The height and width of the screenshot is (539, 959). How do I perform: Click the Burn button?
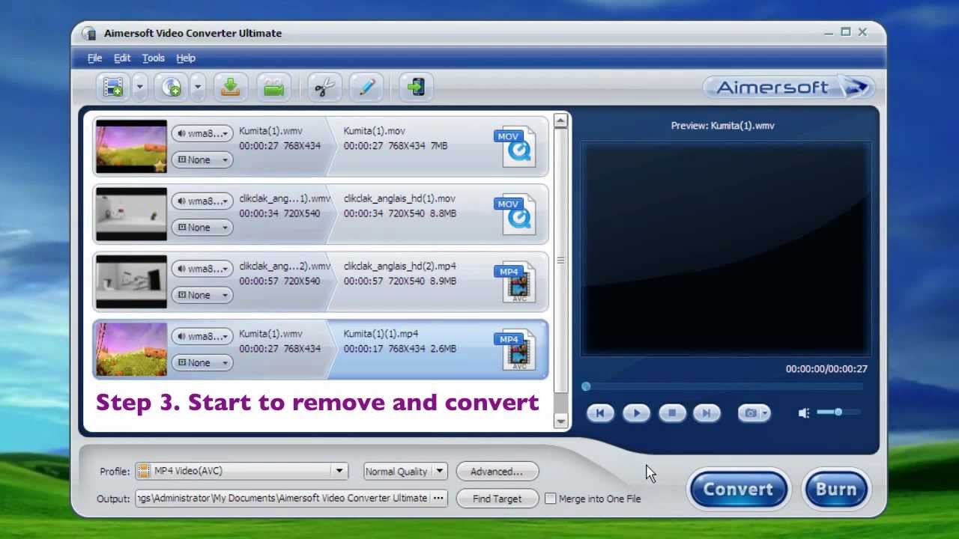point(835,489)
